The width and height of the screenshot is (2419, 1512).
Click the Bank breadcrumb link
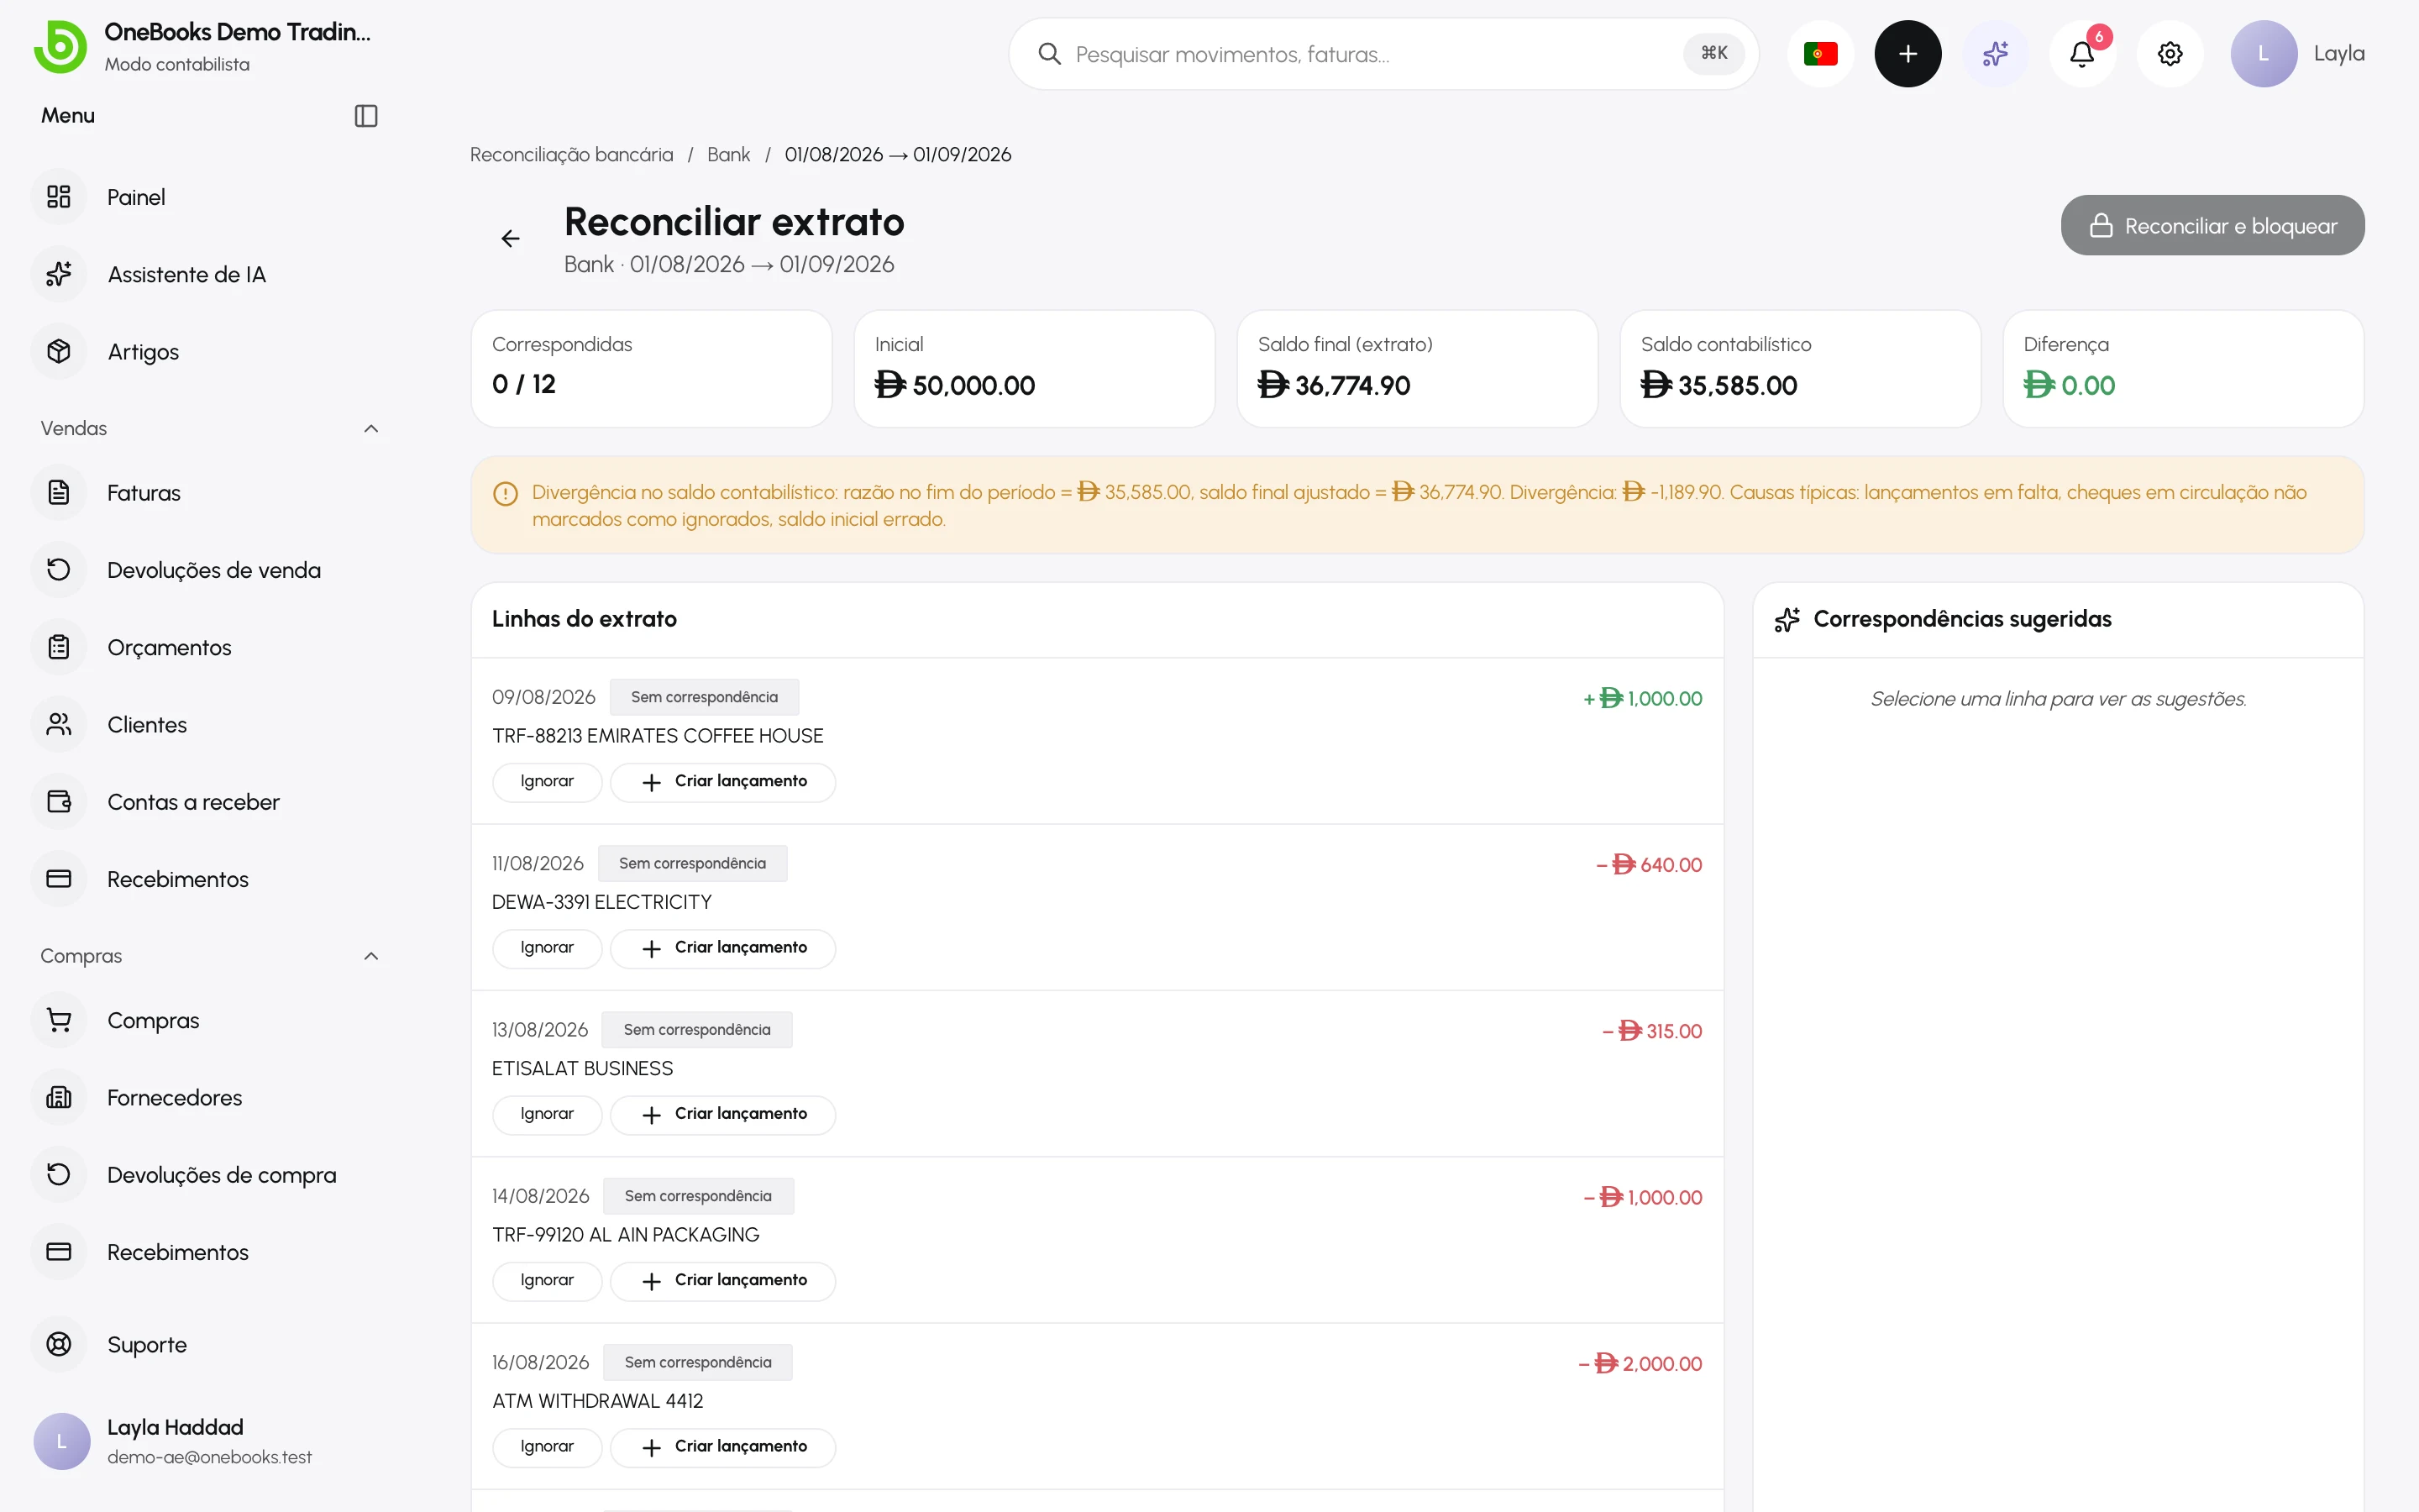point(727,155)
